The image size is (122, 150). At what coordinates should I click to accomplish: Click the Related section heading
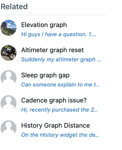pyautogui.click(x=14, y=7)
